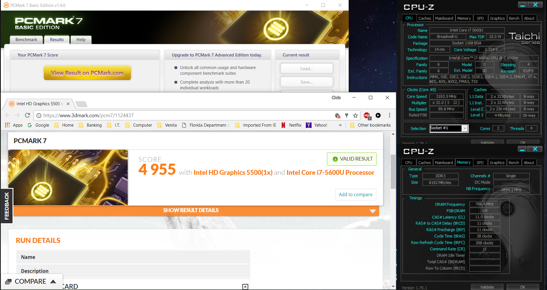Open Memory tab in top CPU-Z window
This screenshot has height=290, width=547.
[x=464, y=18]
